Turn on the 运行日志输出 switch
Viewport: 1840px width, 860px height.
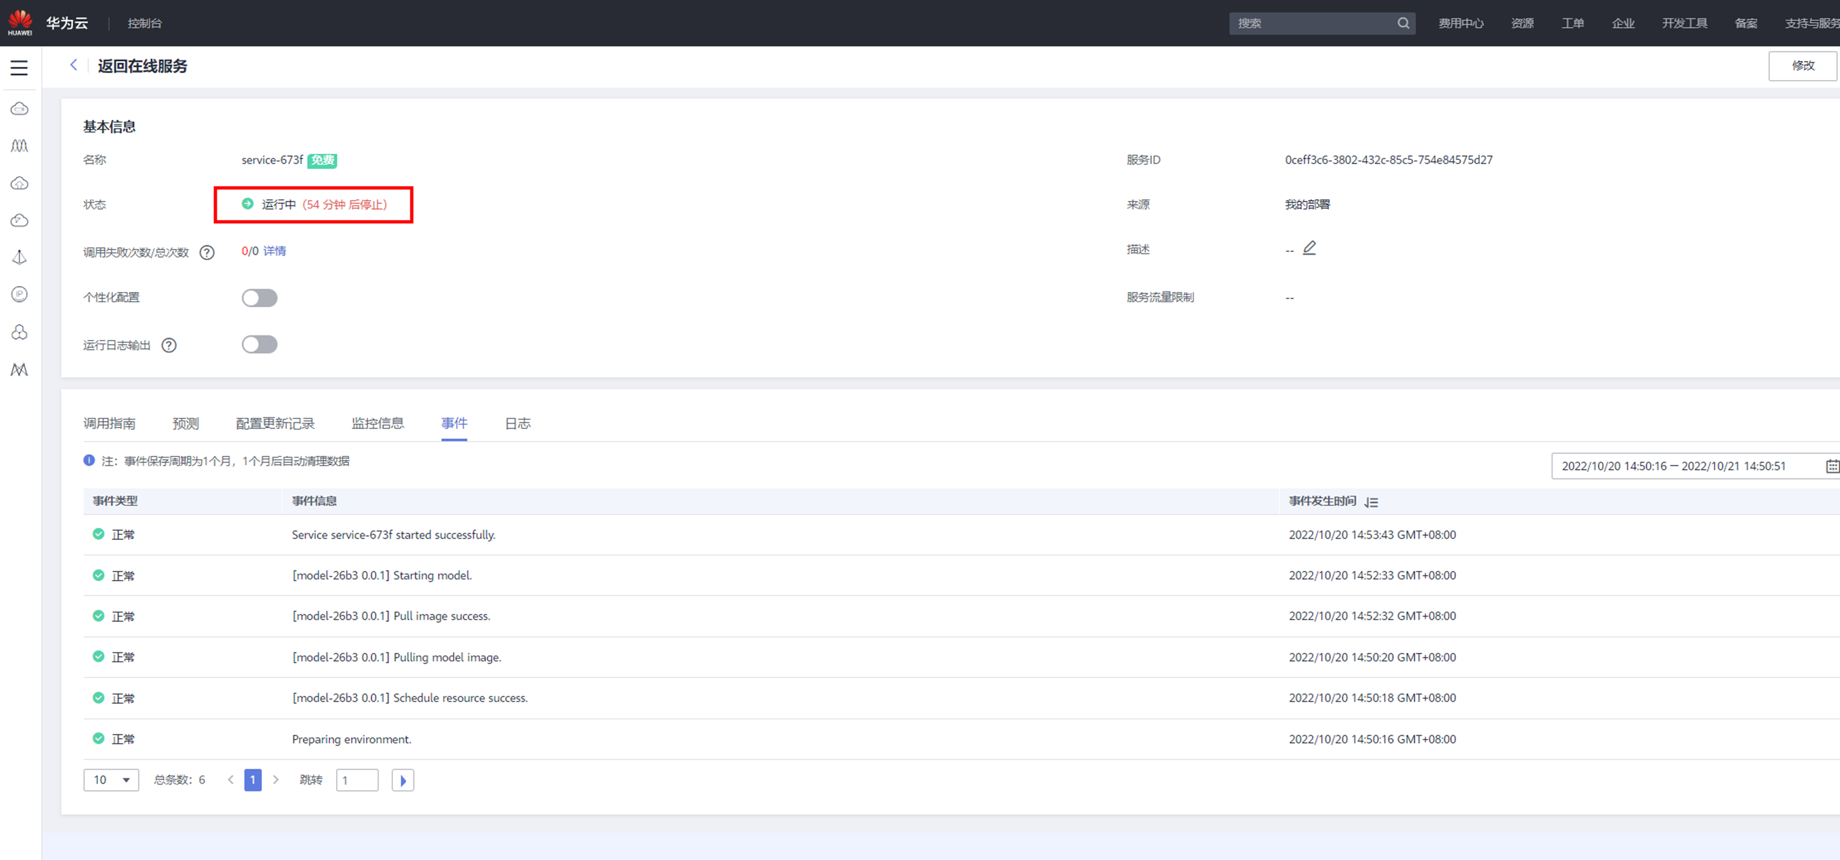pyautogui.click(x=259, y=345)
